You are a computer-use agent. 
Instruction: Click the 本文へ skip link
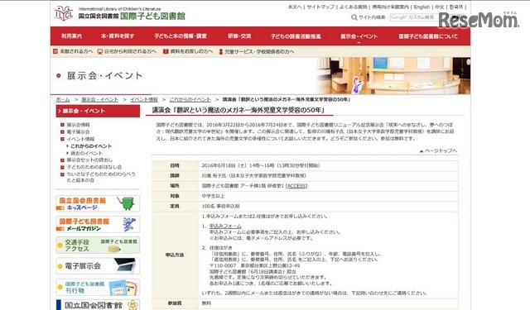(x=295, y=7)
